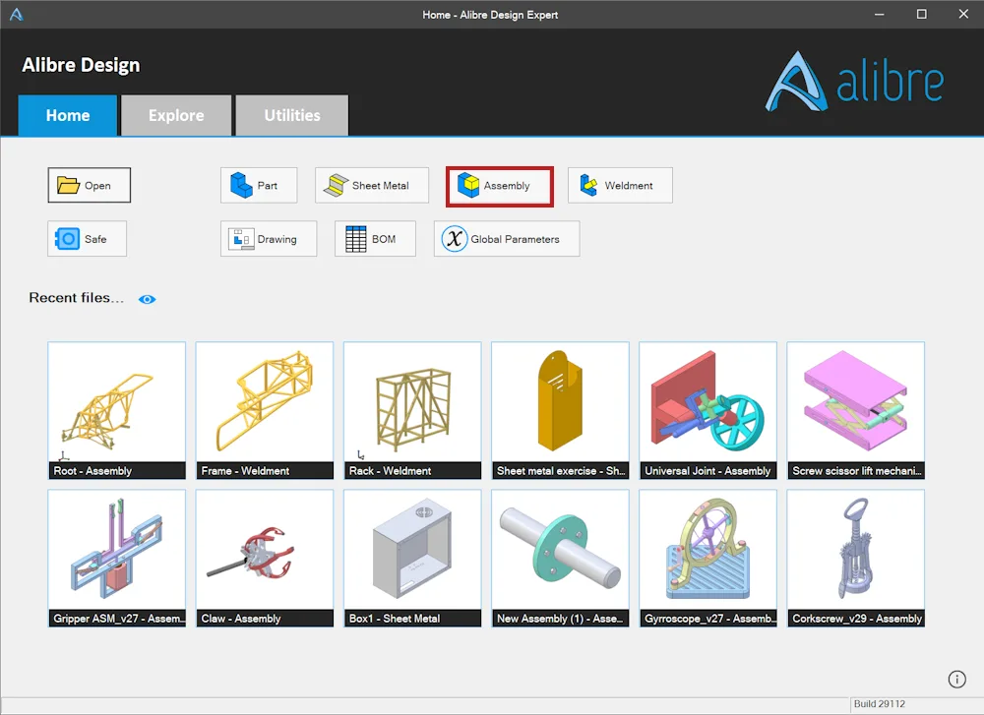The width and height of the screenshot is (984, 715).
Task: Close the Alibre Design window
Action: 963,15
